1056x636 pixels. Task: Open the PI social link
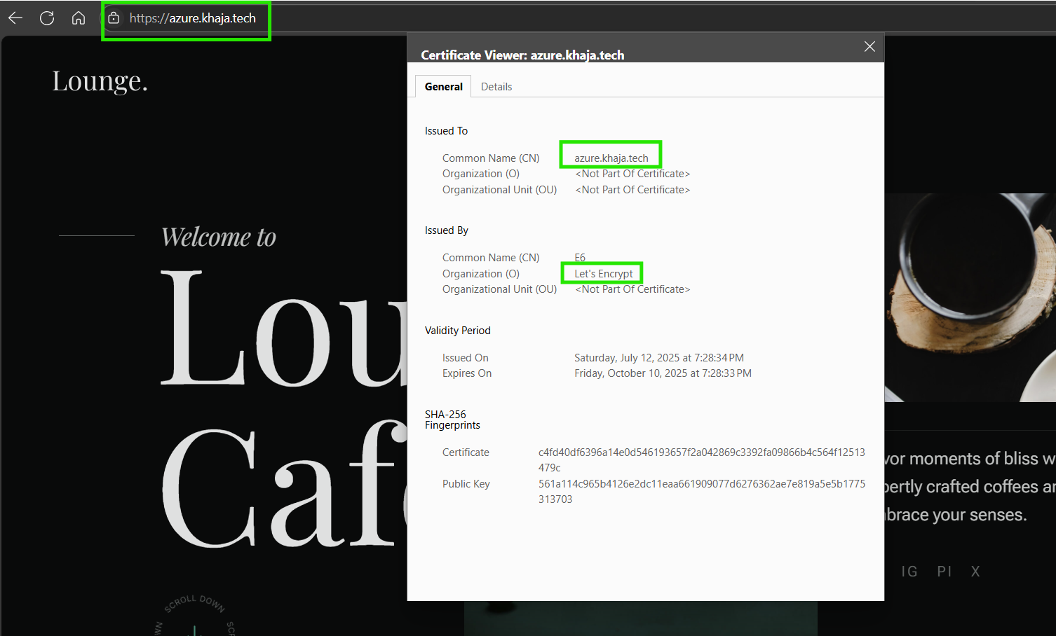(944, 572)
